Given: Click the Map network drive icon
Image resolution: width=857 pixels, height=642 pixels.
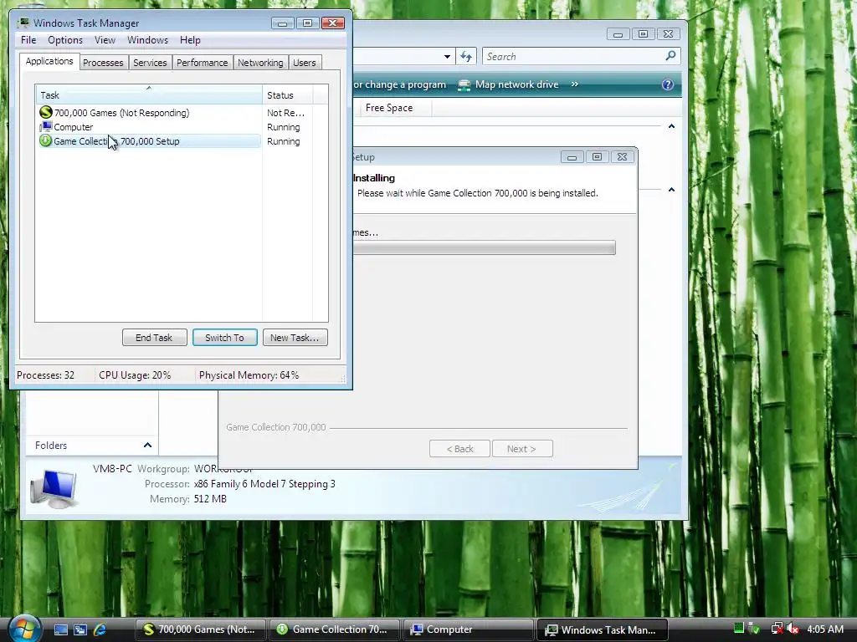Looking at the screenshot, I should [464, 84].
